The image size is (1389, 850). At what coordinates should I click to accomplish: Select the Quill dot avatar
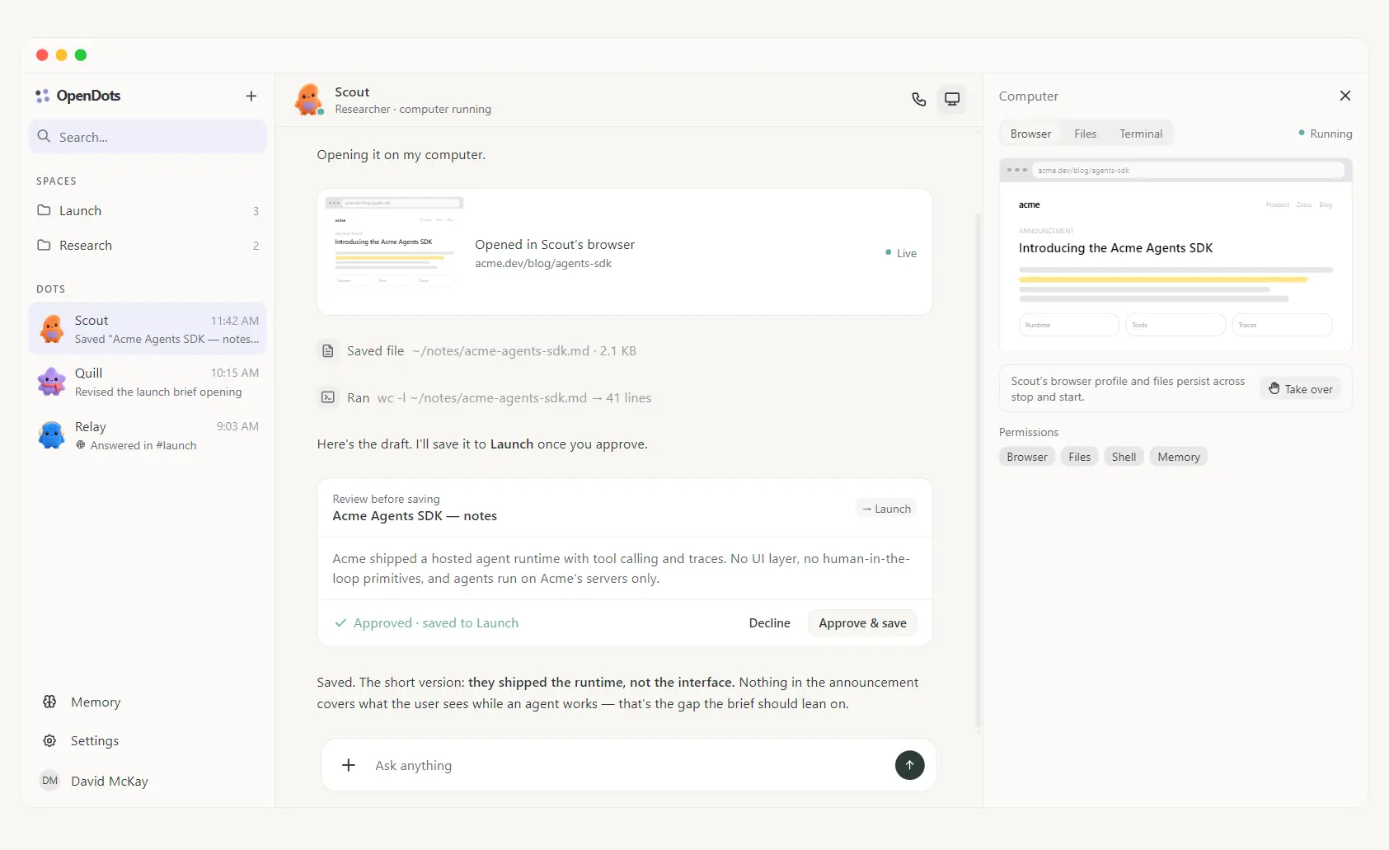[52, 382]
